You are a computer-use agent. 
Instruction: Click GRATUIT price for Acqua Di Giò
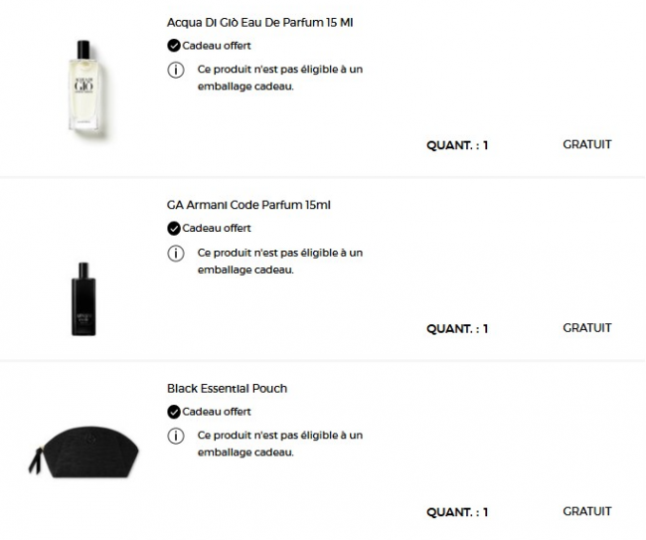tap(586, 144)
